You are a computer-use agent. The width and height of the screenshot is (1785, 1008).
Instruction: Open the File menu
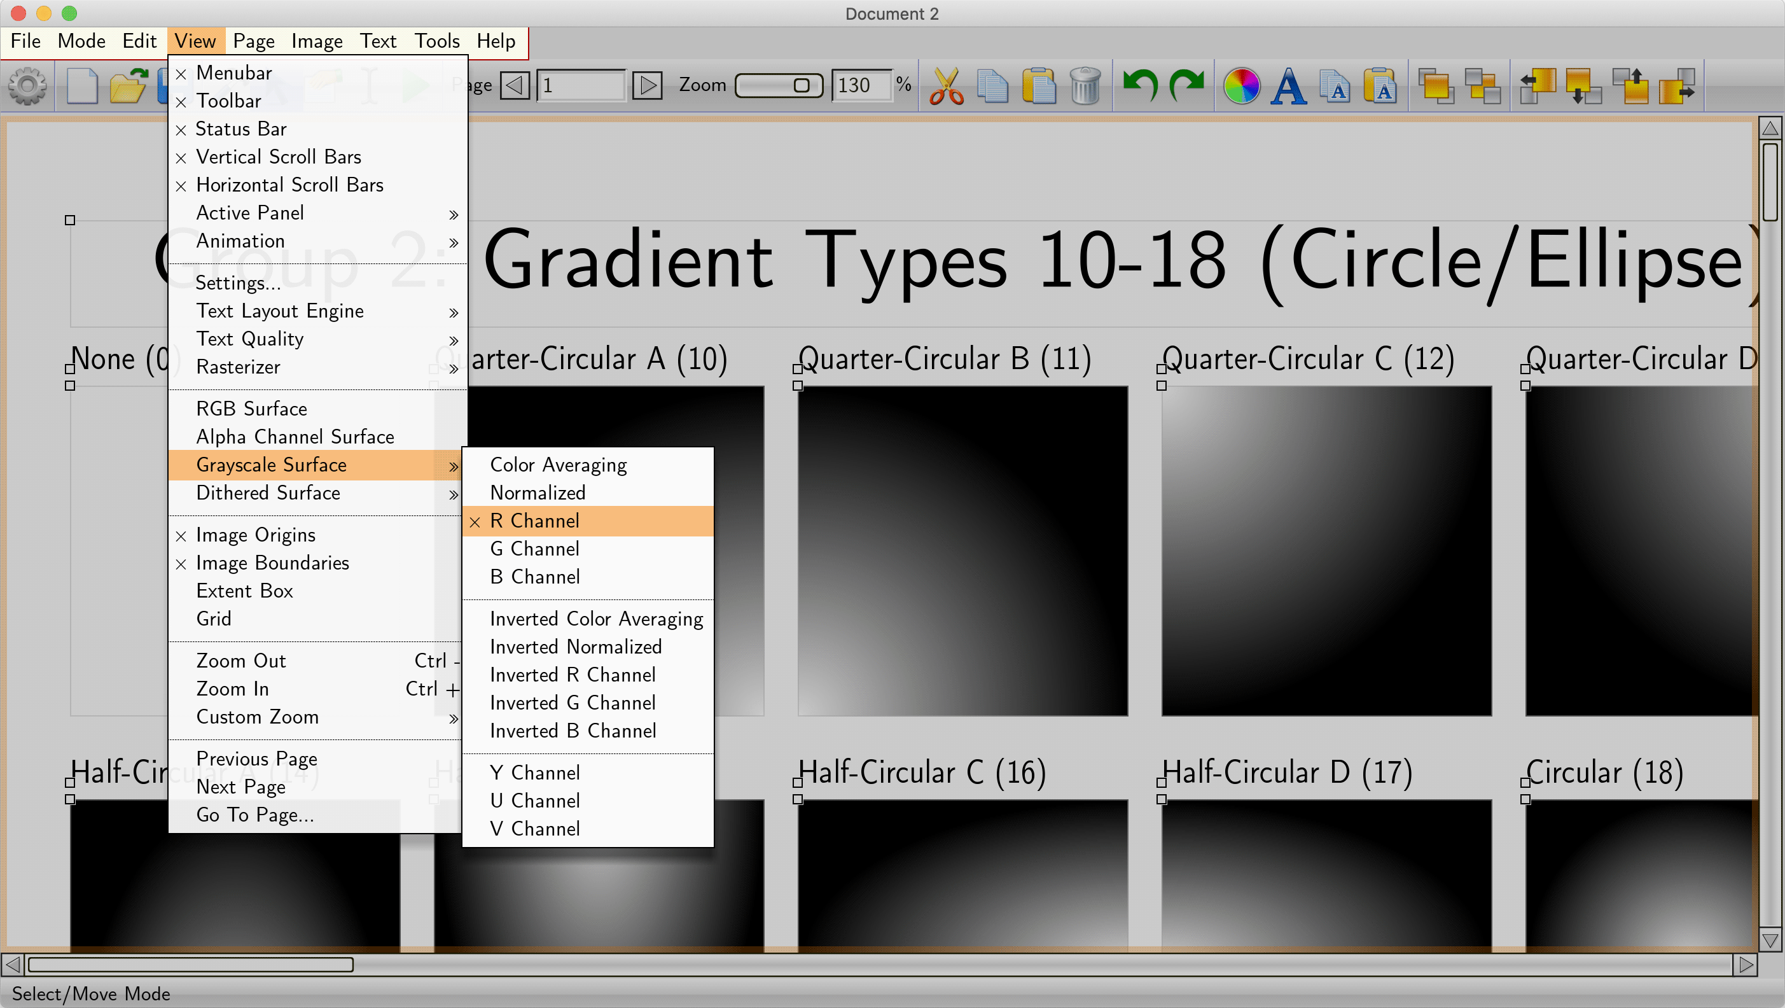(25, 41)
